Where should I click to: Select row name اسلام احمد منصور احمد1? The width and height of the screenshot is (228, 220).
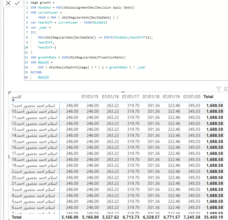click(33, 105)
